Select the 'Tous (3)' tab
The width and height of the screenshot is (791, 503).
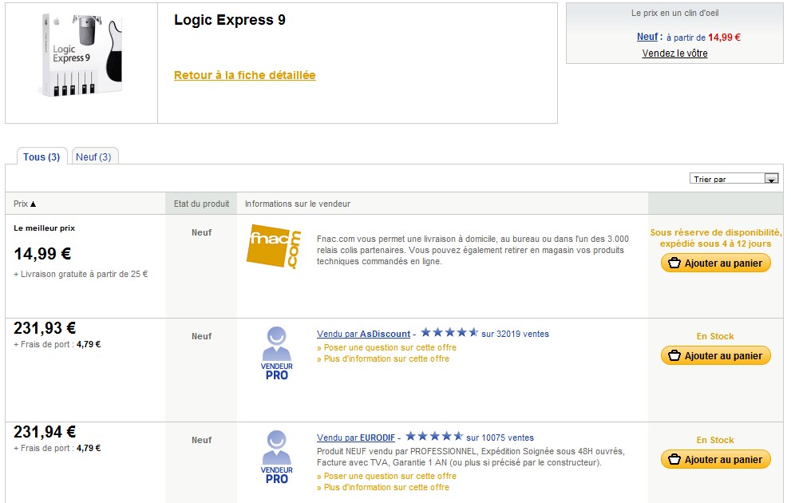tap(42, 157)
